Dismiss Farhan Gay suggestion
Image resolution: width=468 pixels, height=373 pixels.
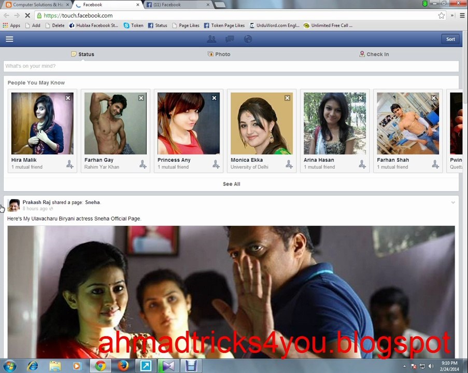pyautogui.click(x=141, y=98)
